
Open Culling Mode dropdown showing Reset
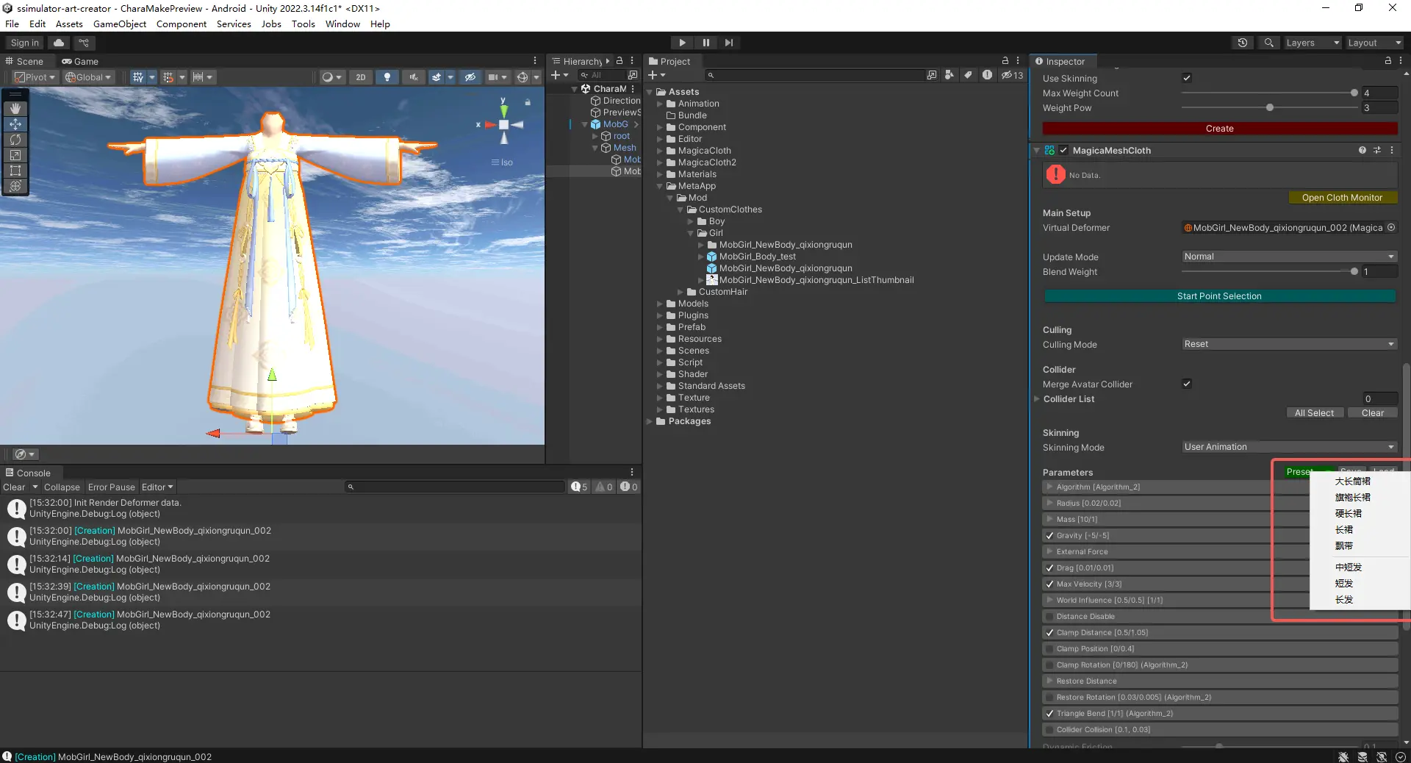[x=1289, y=344]
